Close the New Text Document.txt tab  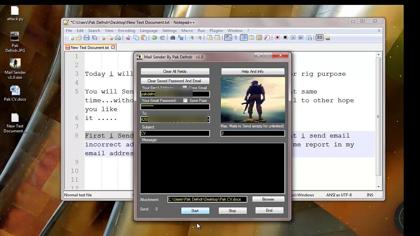[x=113, y=47]
